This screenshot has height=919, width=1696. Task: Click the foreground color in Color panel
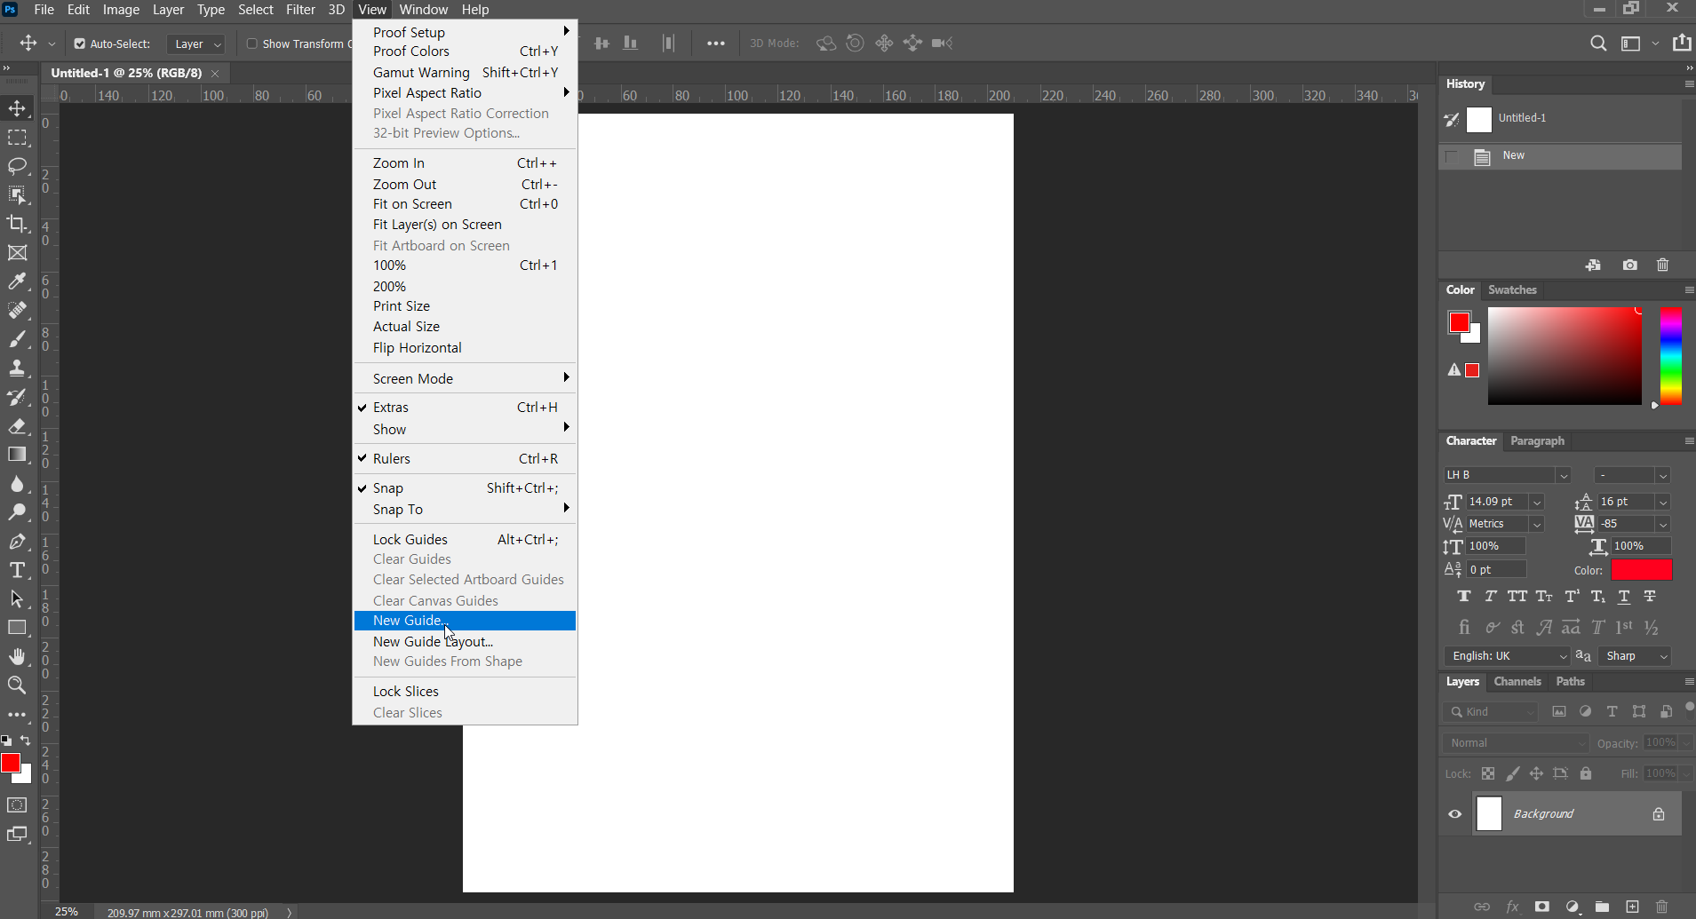[x=1459, y=321]
